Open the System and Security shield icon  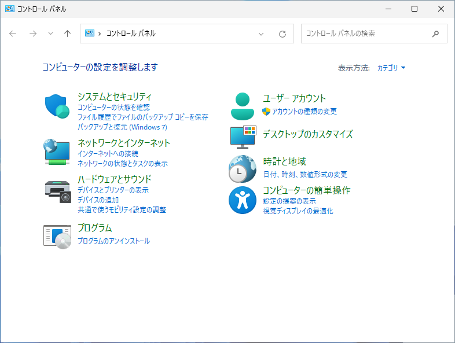click(57, 106)
